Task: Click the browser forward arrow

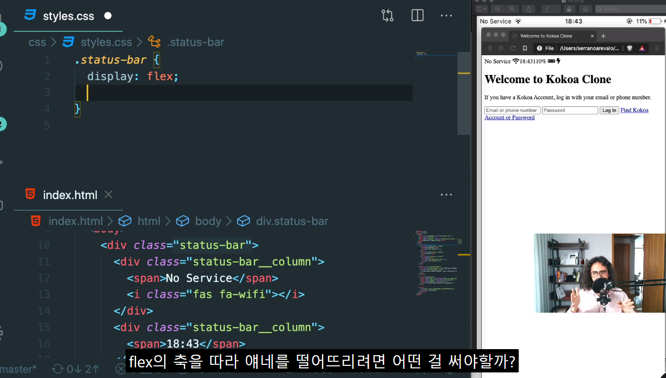Action: tap(501, 48)
